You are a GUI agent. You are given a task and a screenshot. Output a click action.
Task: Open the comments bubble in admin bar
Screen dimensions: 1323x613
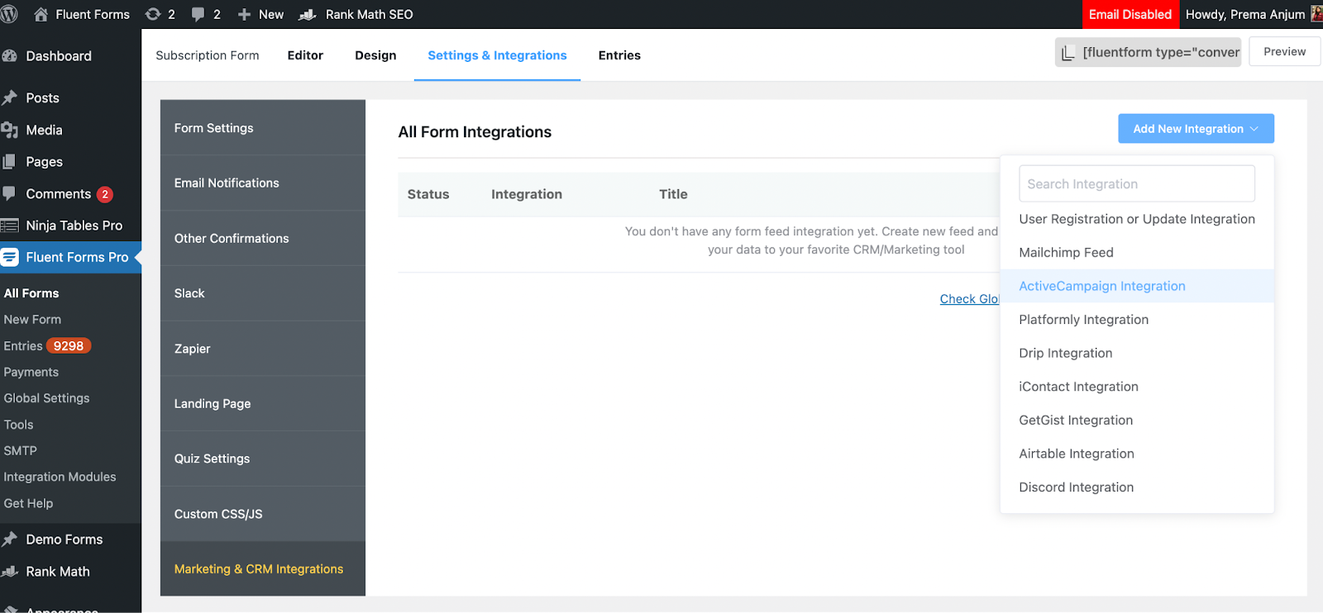(198, 14)
